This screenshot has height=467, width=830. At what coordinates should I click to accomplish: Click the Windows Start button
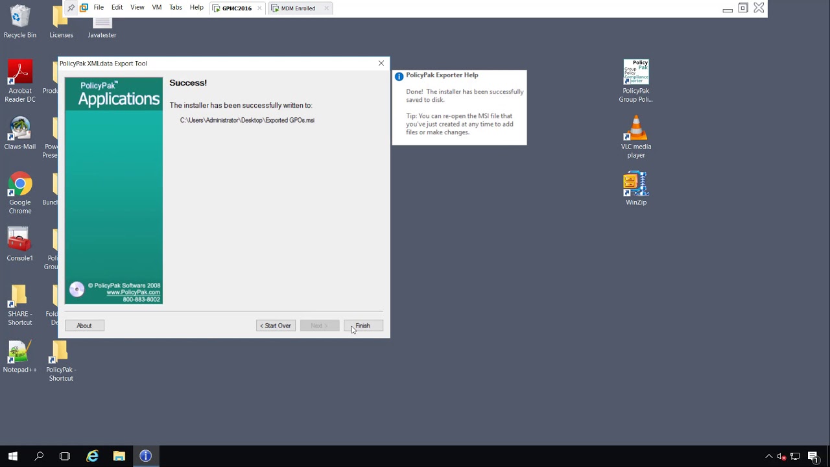[13, 456]
